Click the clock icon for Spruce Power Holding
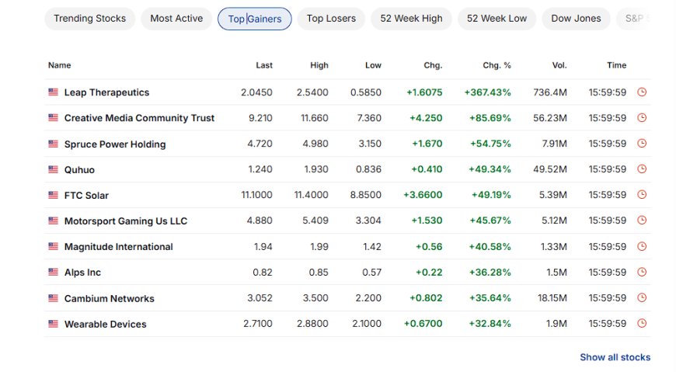This screenshot has width=676, height=372. [x=642, y=143]
